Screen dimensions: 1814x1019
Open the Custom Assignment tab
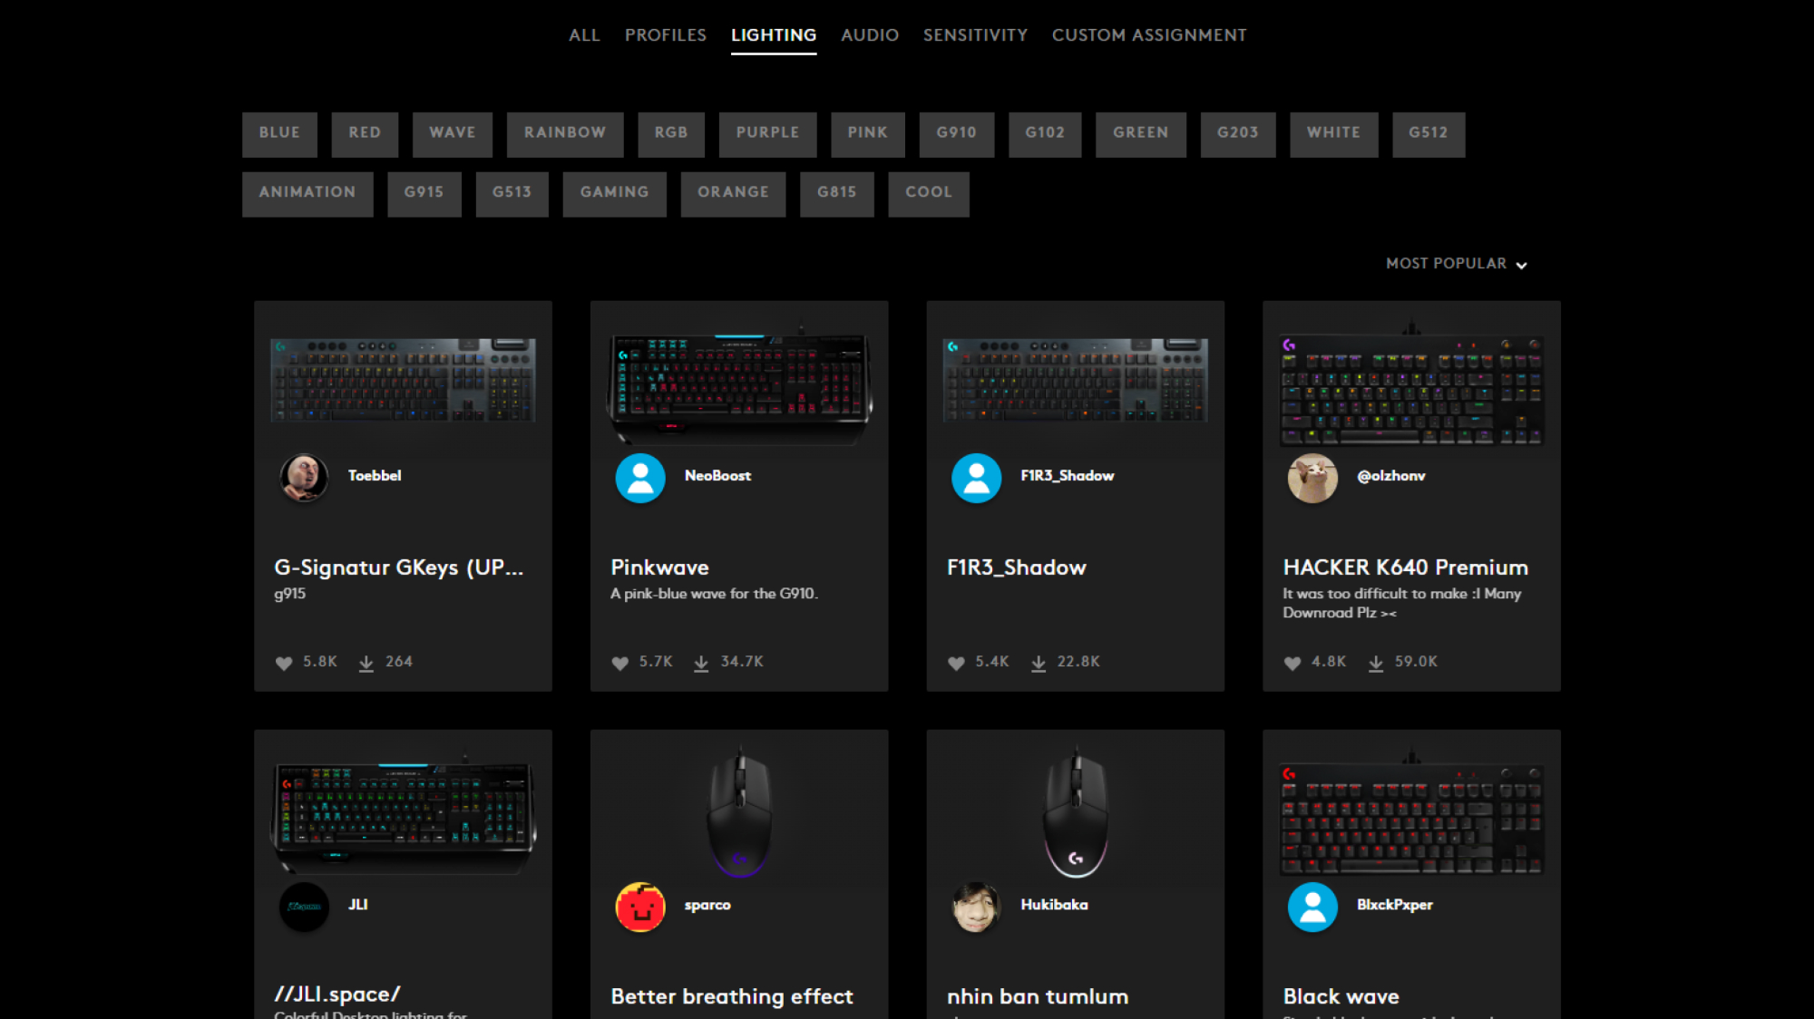(1148, 35)
